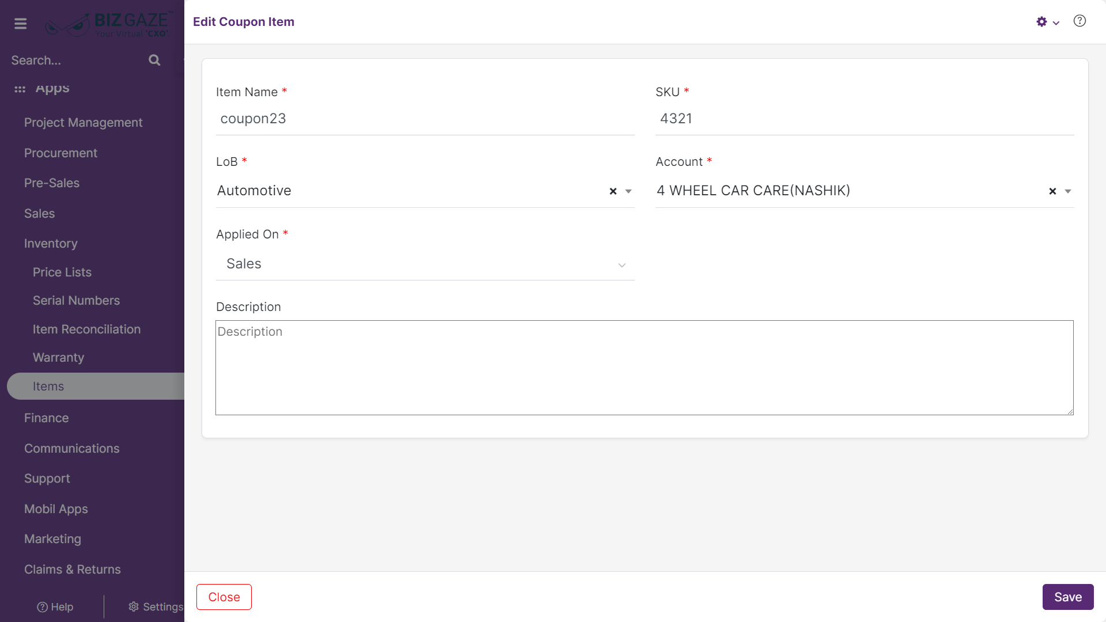Click the Apps grid icon
The image size is (1106, 622).
[20, 89]
